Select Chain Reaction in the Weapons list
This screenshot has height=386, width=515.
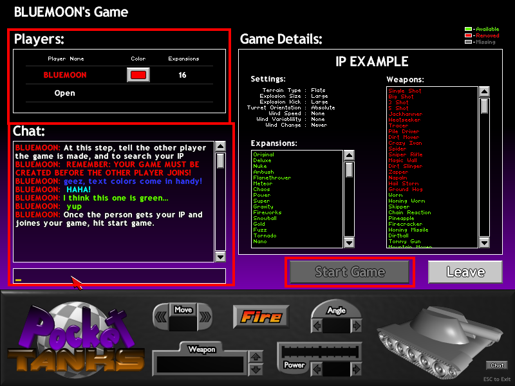(409, 213)
